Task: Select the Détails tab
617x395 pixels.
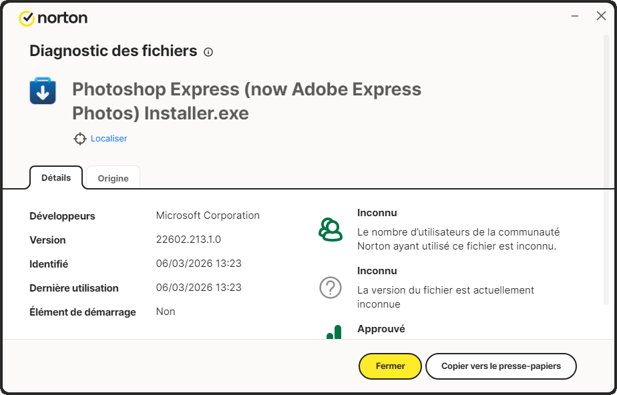Action: (56, 177)
